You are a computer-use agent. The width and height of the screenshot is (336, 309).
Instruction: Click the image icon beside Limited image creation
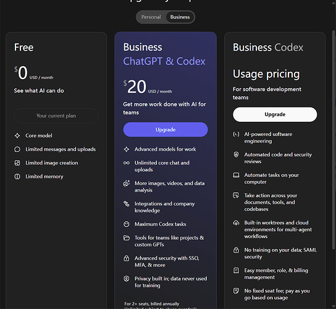(x=17, y=163)
